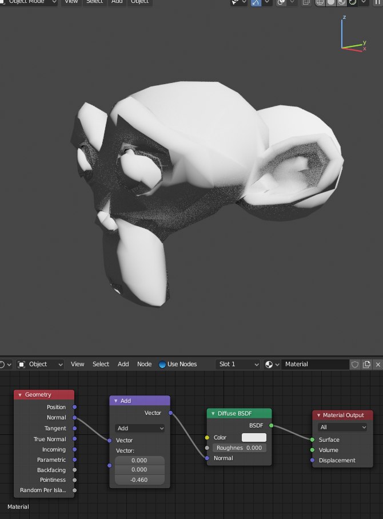Open the shader type Object dropdown
The width and height of the screenshot is (383, 519).
point(40,364)
